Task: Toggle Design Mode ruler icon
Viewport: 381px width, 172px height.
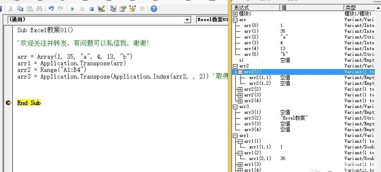Action: pos(101,9)
